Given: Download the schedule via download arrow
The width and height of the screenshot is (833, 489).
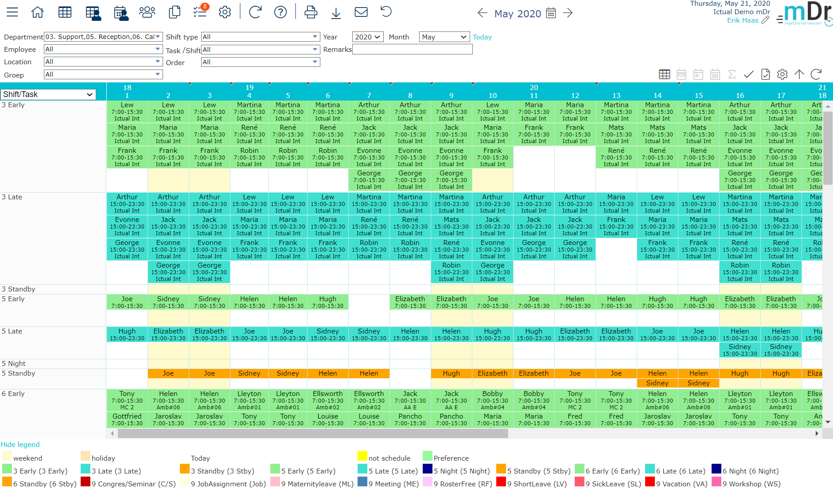Looking at the screenshot, I should [x=336, y=13].
